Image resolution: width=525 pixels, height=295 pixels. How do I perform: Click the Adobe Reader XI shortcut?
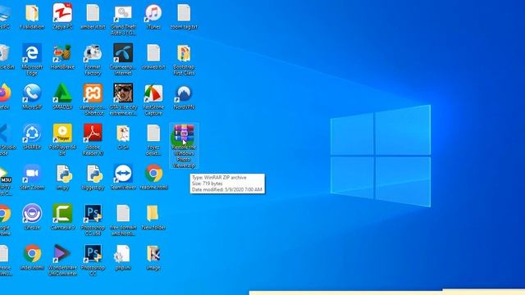click(x=93, y=133)
